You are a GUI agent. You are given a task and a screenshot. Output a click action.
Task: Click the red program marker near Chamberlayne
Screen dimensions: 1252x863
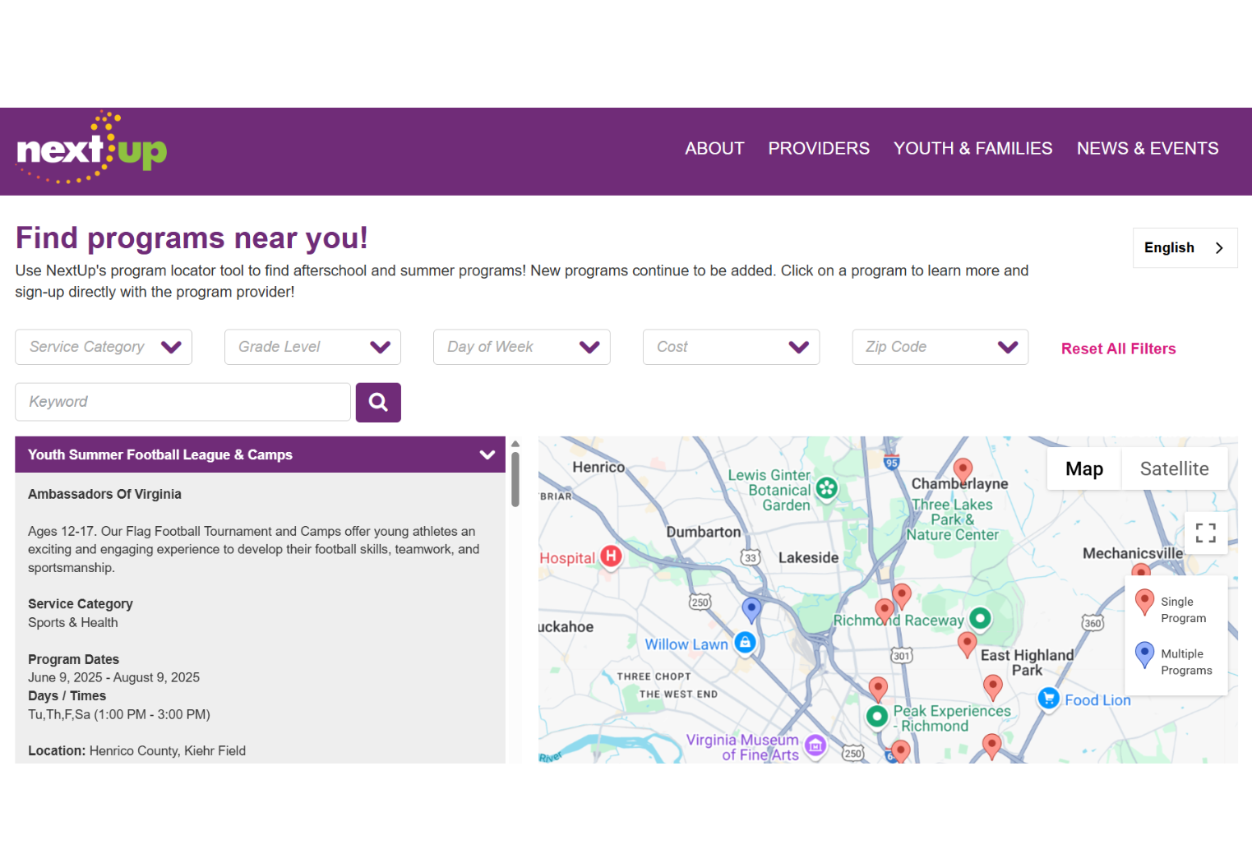pos(963,469)
